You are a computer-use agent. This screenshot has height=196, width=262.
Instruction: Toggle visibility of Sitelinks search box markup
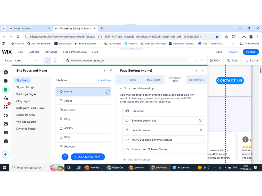200,120
